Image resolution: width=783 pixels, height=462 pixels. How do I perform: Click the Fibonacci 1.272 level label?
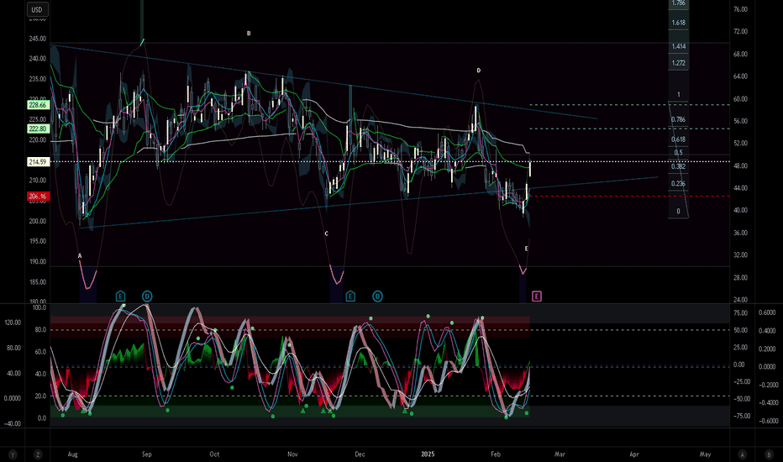click(x=678, y=63)
